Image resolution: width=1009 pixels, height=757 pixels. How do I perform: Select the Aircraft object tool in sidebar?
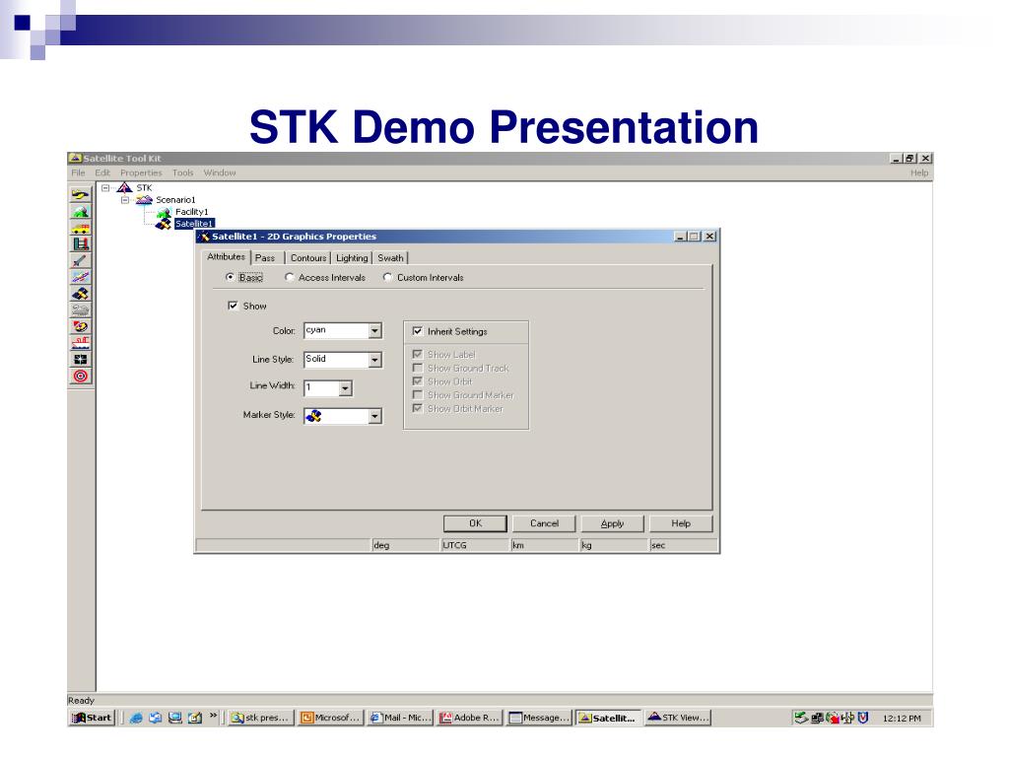tap(81, 194)
